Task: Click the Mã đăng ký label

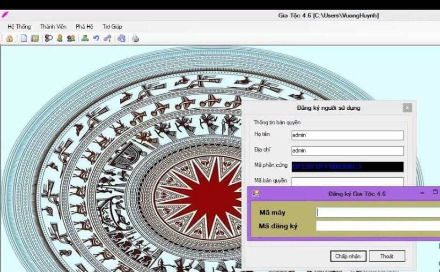Action: tap(278, 226)
